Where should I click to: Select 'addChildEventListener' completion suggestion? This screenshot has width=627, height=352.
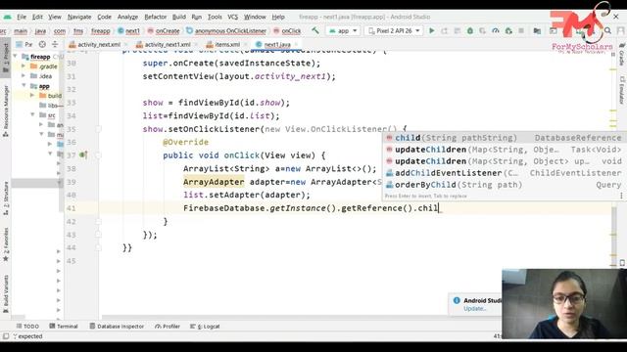504,173
